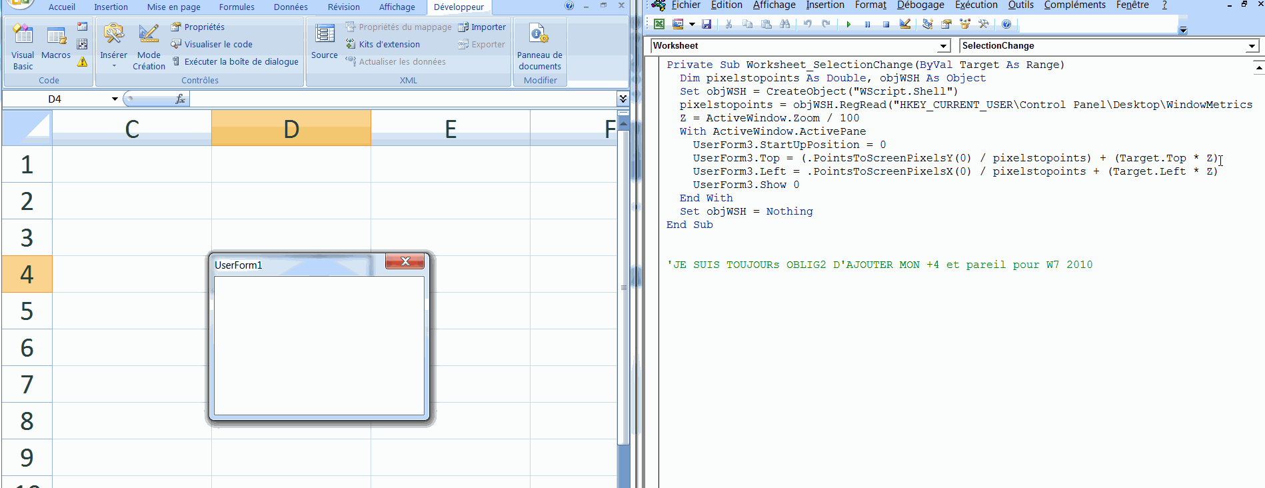Click Exécuter la boîte de dialogue

click(x=235, y=61)
